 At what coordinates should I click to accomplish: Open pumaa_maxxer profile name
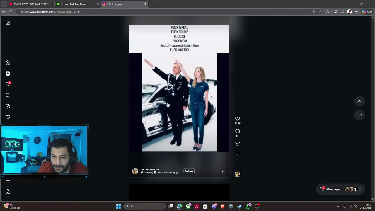[150, 169]
